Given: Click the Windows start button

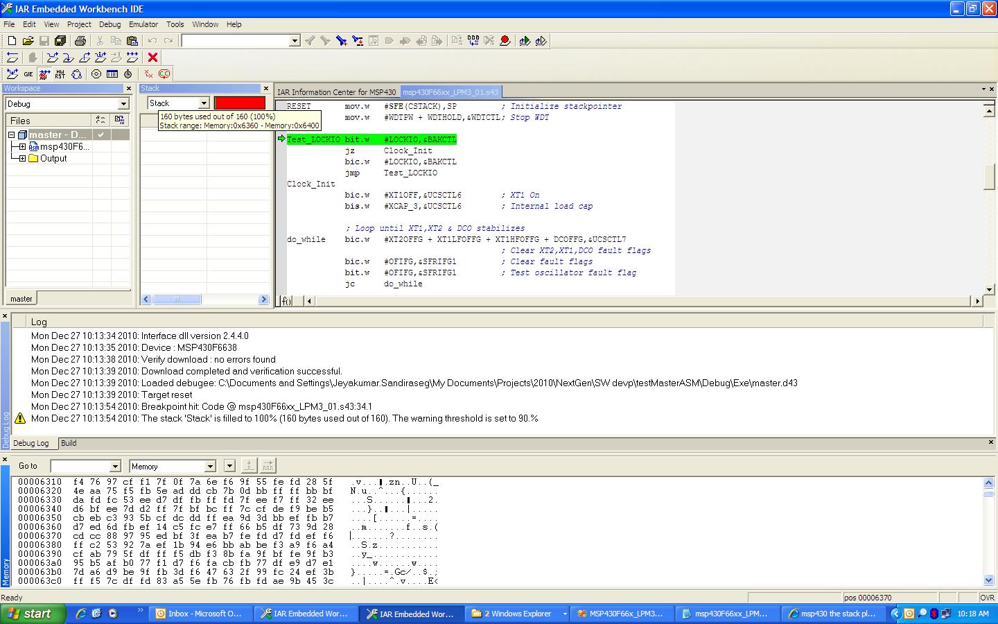Looking at the screenshot, I should [33, 614].
